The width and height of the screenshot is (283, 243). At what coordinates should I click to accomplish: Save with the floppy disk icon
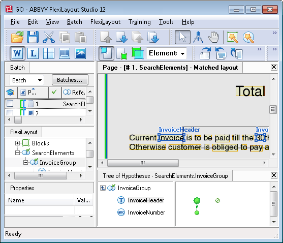[33, 37]
